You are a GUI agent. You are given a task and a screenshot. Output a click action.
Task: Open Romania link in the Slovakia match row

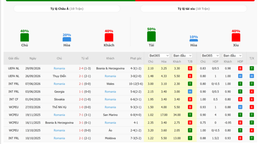[x=110, y=99]
